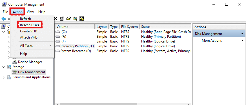
Task: Click the Recovery Partition (D:) drive icon
Action: click(58, 46)
